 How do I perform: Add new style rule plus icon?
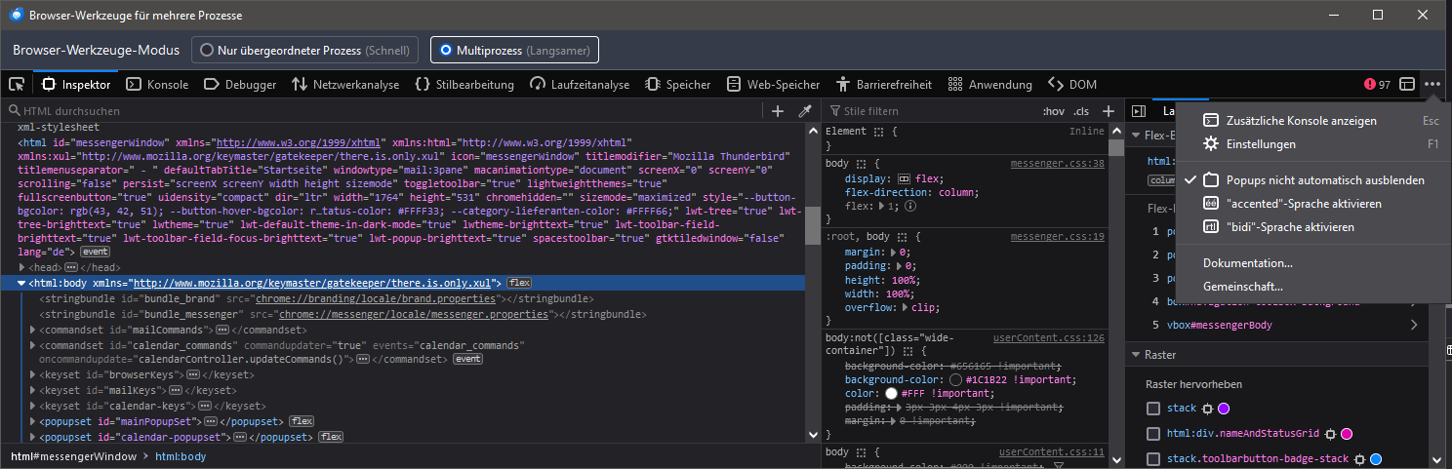1109,111
